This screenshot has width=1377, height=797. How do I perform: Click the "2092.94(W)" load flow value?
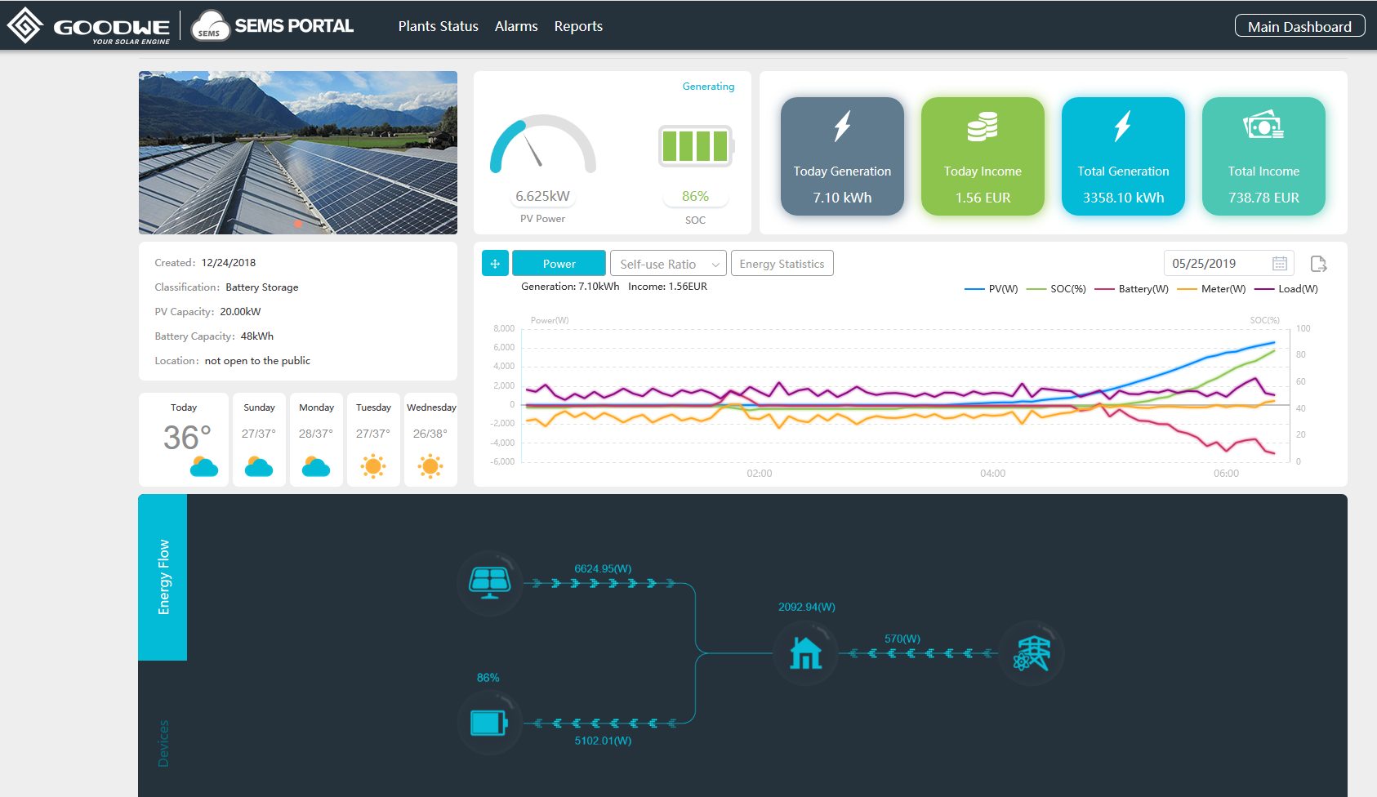click(807, 607)
